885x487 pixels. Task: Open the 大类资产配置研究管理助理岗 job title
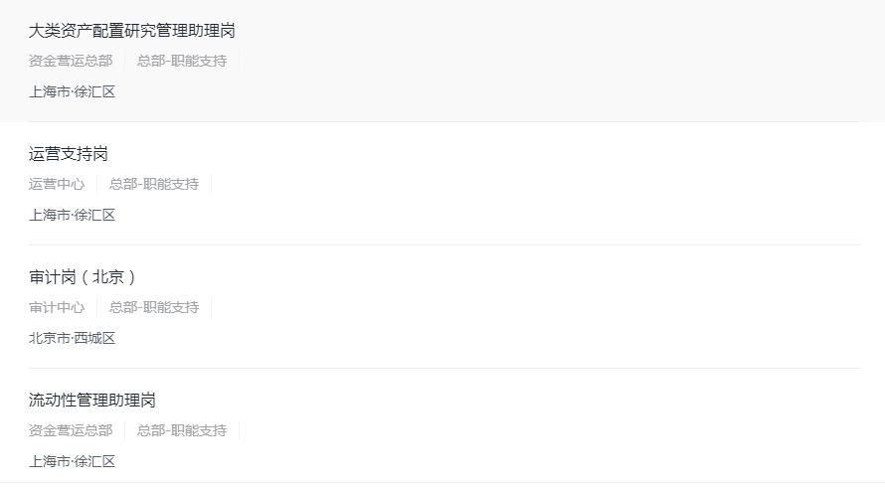pyautogui.click(x=132, y=31)
